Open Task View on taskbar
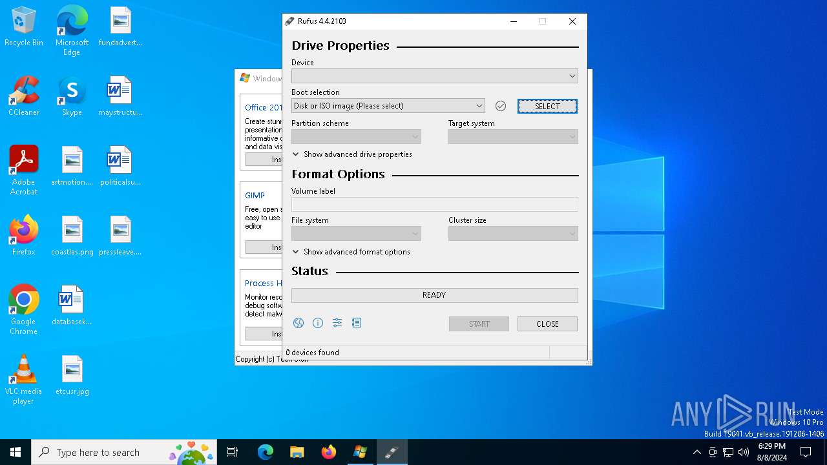Image resolution: width=827 pixels, height=465 pixels. (233, 452)
